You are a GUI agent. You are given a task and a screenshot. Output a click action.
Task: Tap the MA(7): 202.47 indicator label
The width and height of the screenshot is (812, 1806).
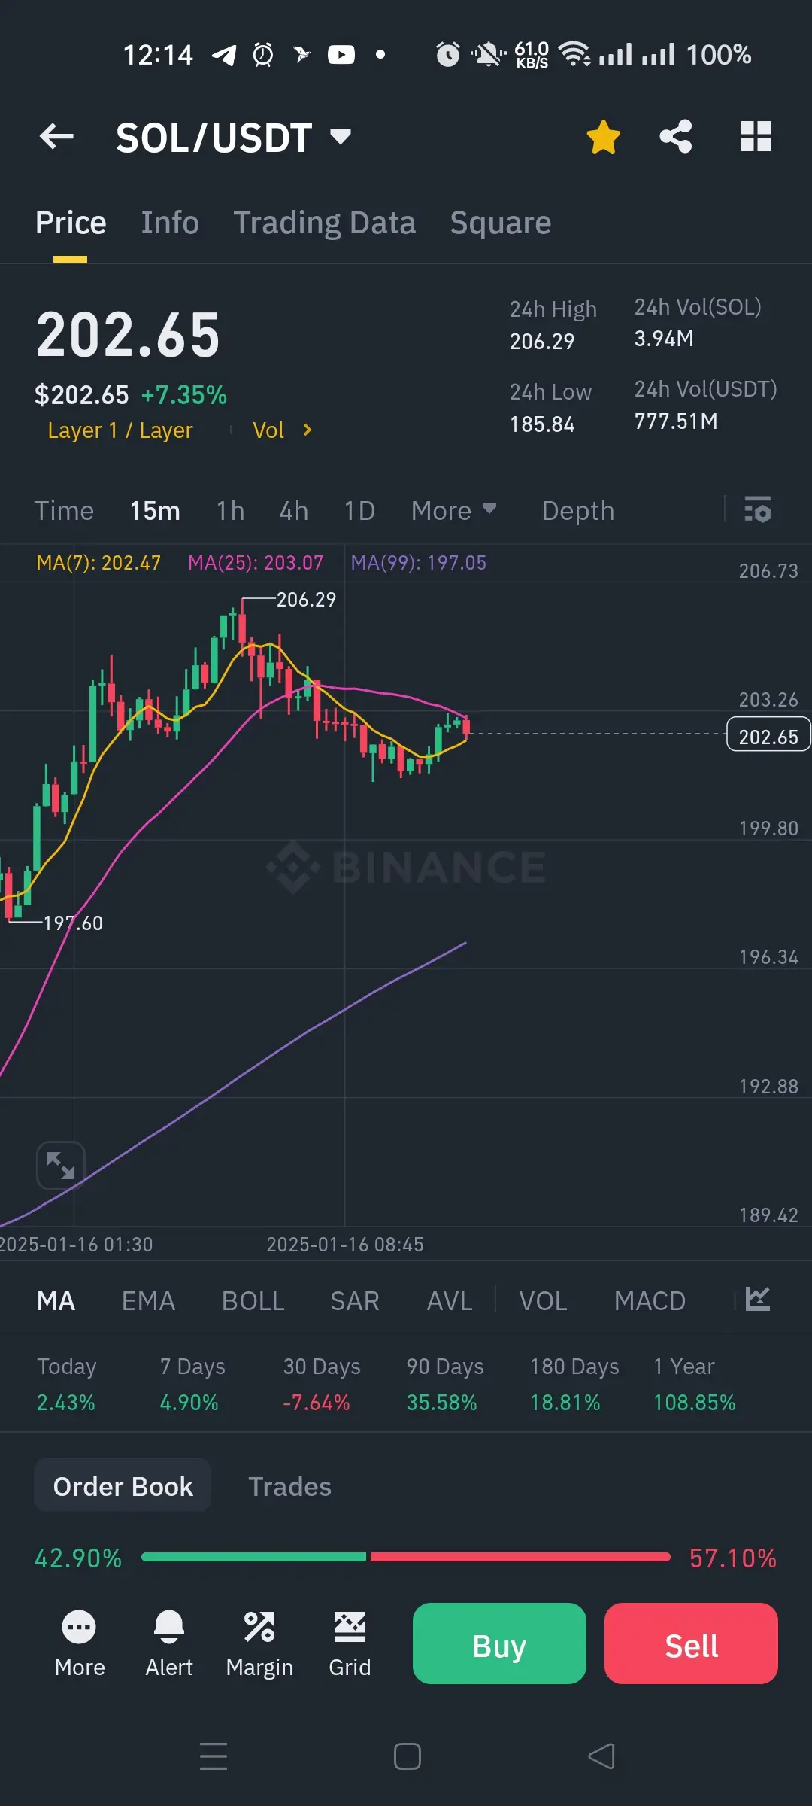[x=98, y=563]
